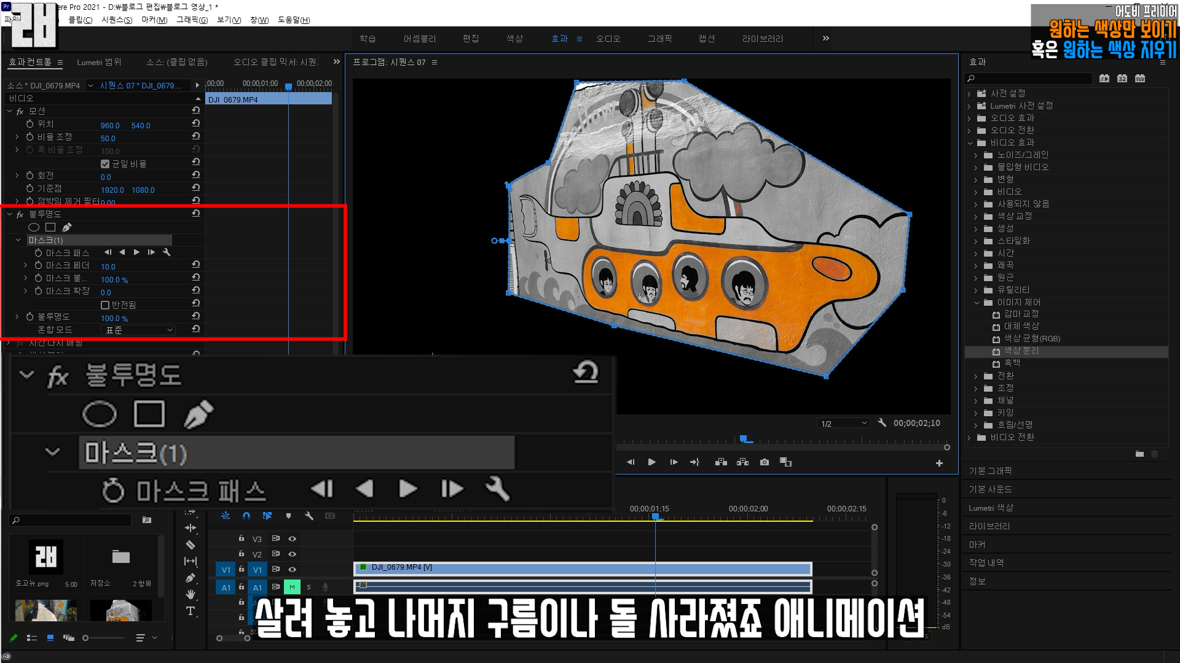Select the Razor tool in the toolbox

point(191,545)
